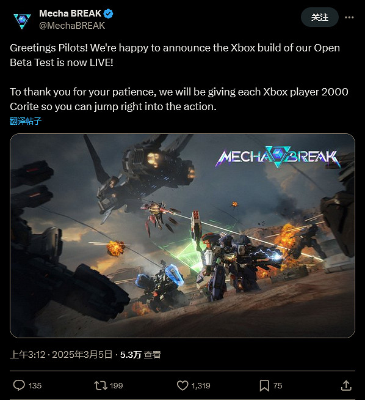Screen dimensions: 365x400
Task: Click the 翻译帖子 translate post link
Action: (26, 121)
